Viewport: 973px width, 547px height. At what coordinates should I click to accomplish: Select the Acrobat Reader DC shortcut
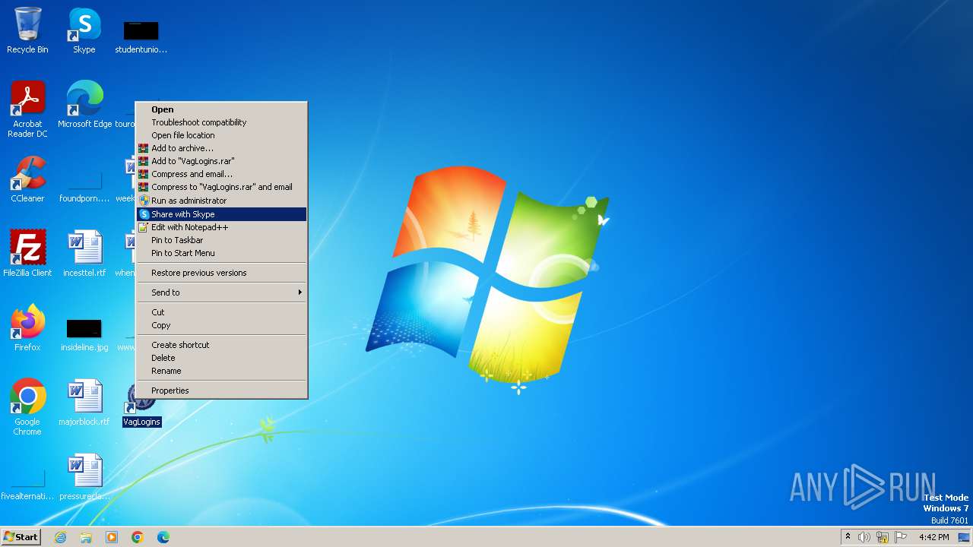[x=27, y=109]
